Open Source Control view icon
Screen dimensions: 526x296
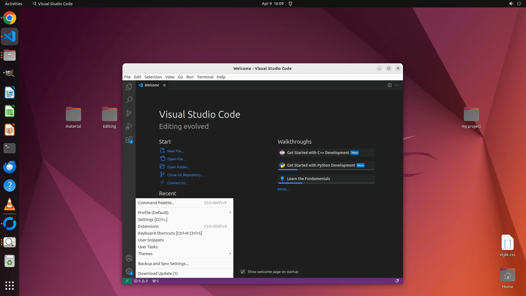click(x=129, y=113)
